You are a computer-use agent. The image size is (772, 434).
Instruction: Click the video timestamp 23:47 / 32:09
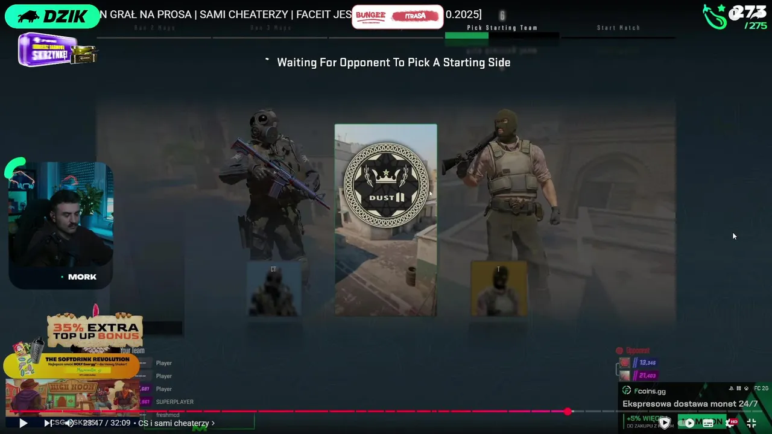pyautogui.click(x=107, y=423)
